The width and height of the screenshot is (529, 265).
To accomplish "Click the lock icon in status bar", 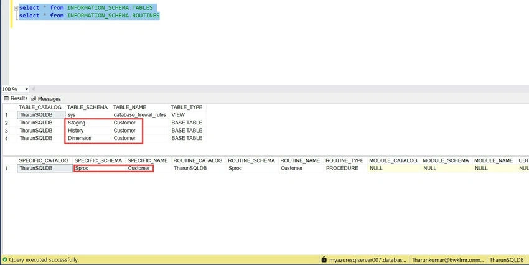I will pyautogui.click(x=324, y=259).
